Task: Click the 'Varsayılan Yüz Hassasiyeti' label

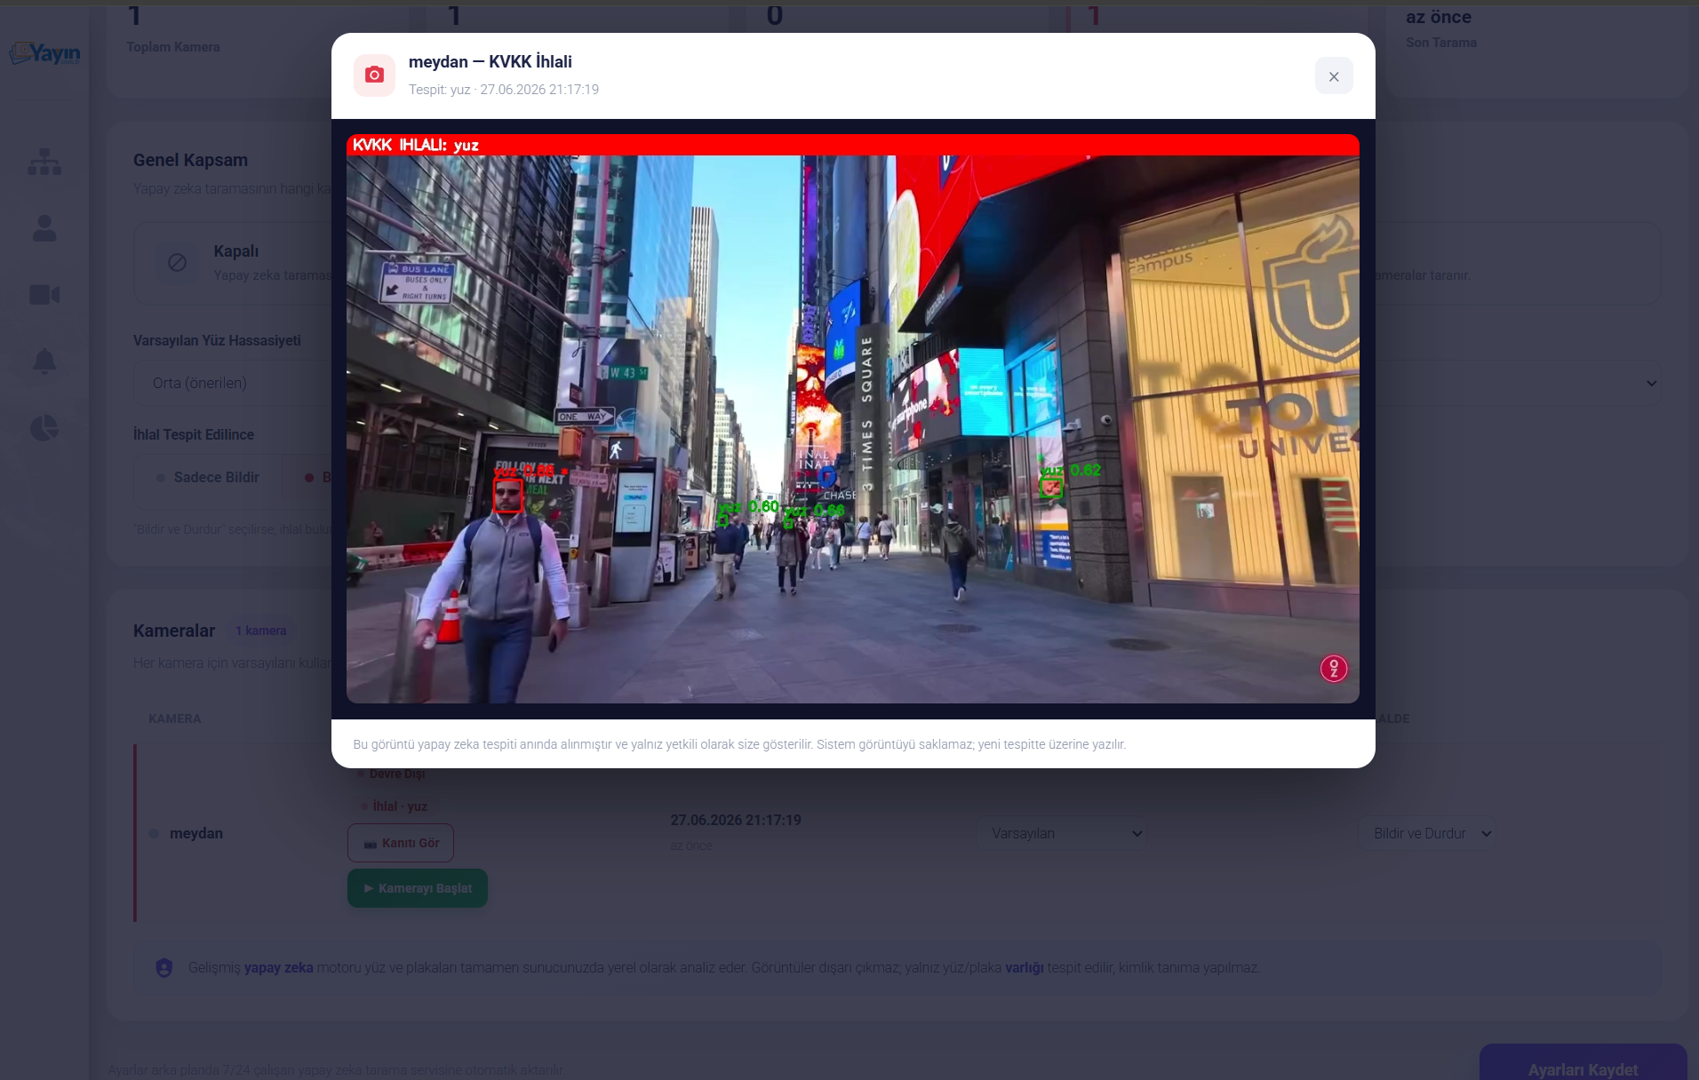Action: 217,341
